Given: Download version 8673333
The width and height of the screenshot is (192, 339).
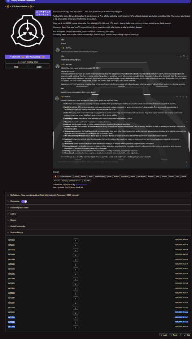Looking at the screenshot, I should [x=75, y=293].
